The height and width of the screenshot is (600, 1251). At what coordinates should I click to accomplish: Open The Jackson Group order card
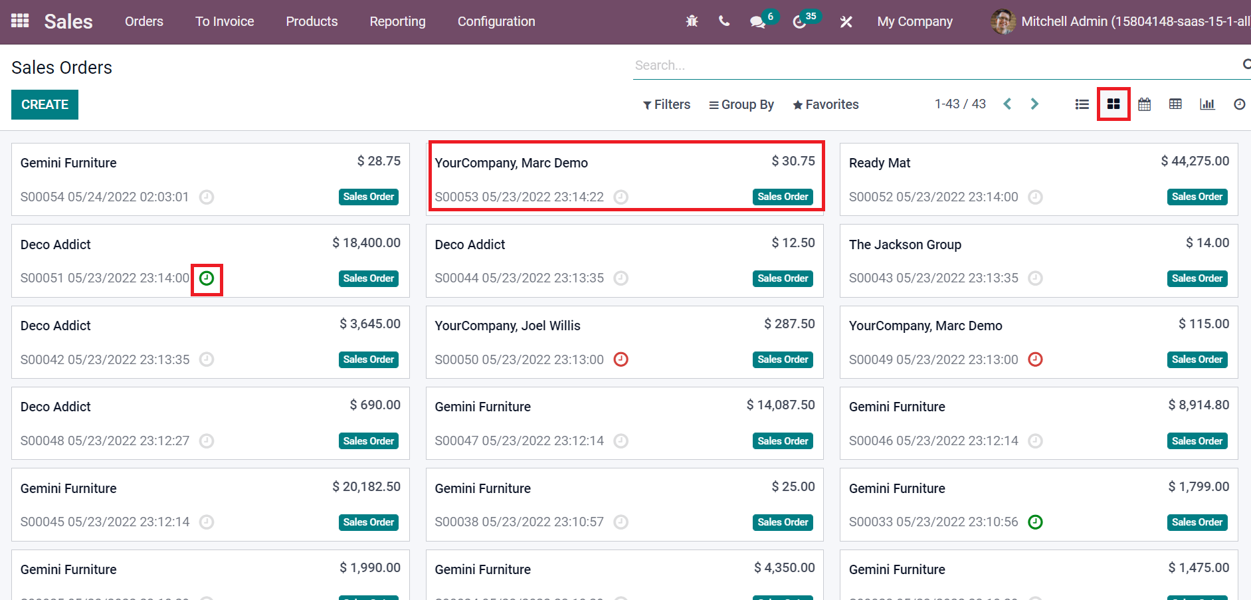point(1038,260)
